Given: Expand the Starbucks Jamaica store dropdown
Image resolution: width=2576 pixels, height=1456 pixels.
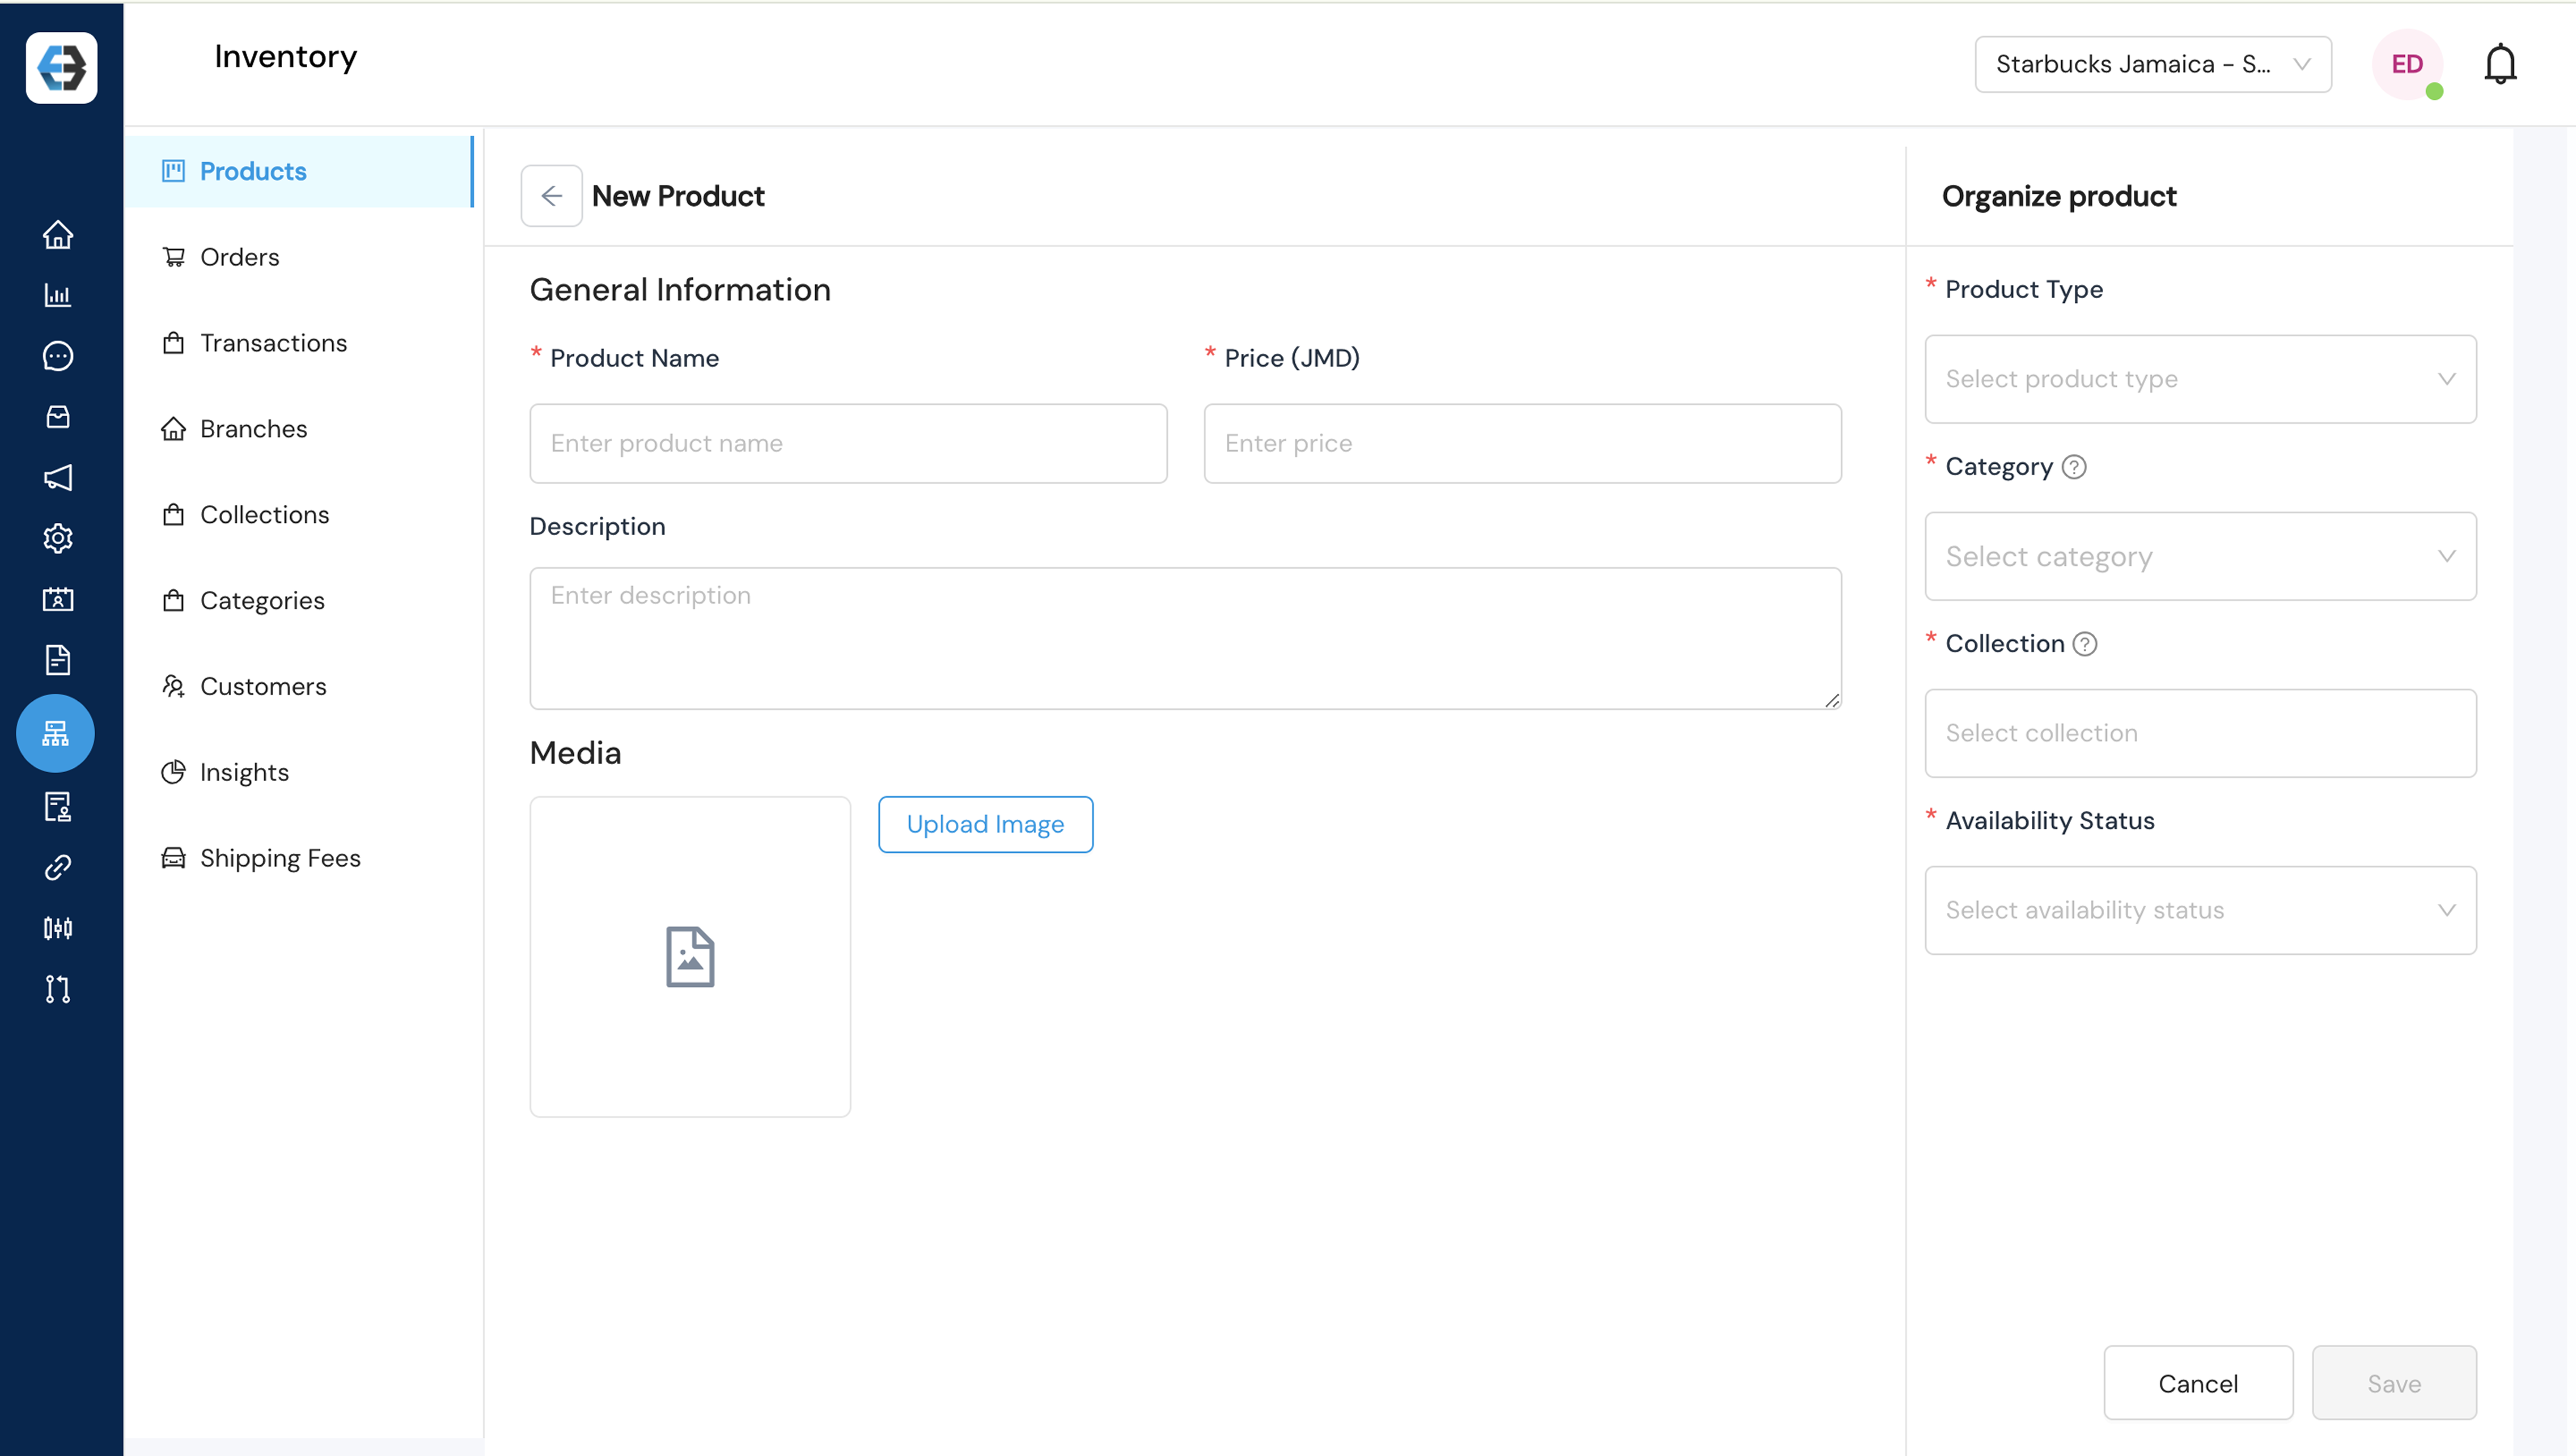Looking at the screenshot, I should click(2153, 64).
